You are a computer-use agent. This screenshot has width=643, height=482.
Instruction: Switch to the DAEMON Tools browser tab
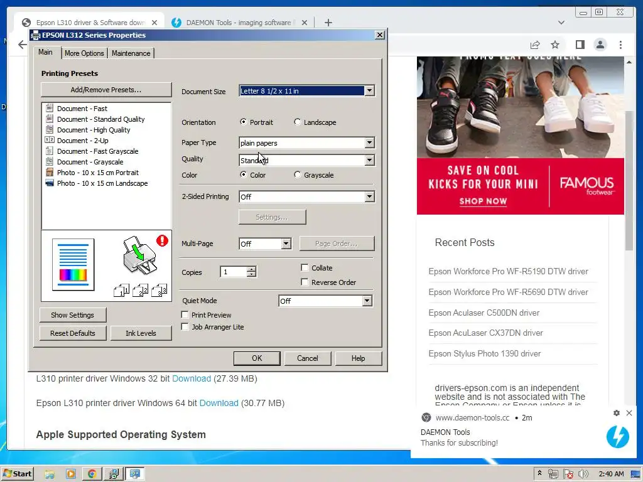[x=239, y=23]
